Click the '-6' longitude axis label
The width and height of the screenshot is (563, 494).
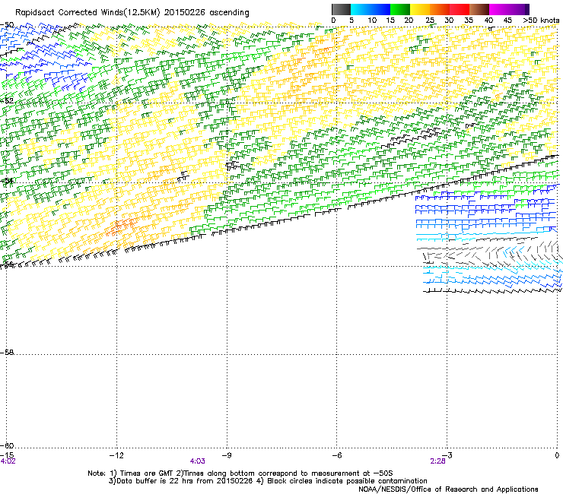336,455
